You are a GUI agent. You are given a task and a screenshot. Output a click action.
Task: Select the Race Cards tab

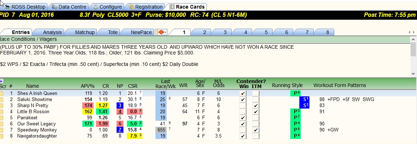(187, 7)
